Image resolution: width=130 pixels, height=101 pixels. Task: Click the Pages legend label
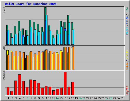tap(127, 31)
